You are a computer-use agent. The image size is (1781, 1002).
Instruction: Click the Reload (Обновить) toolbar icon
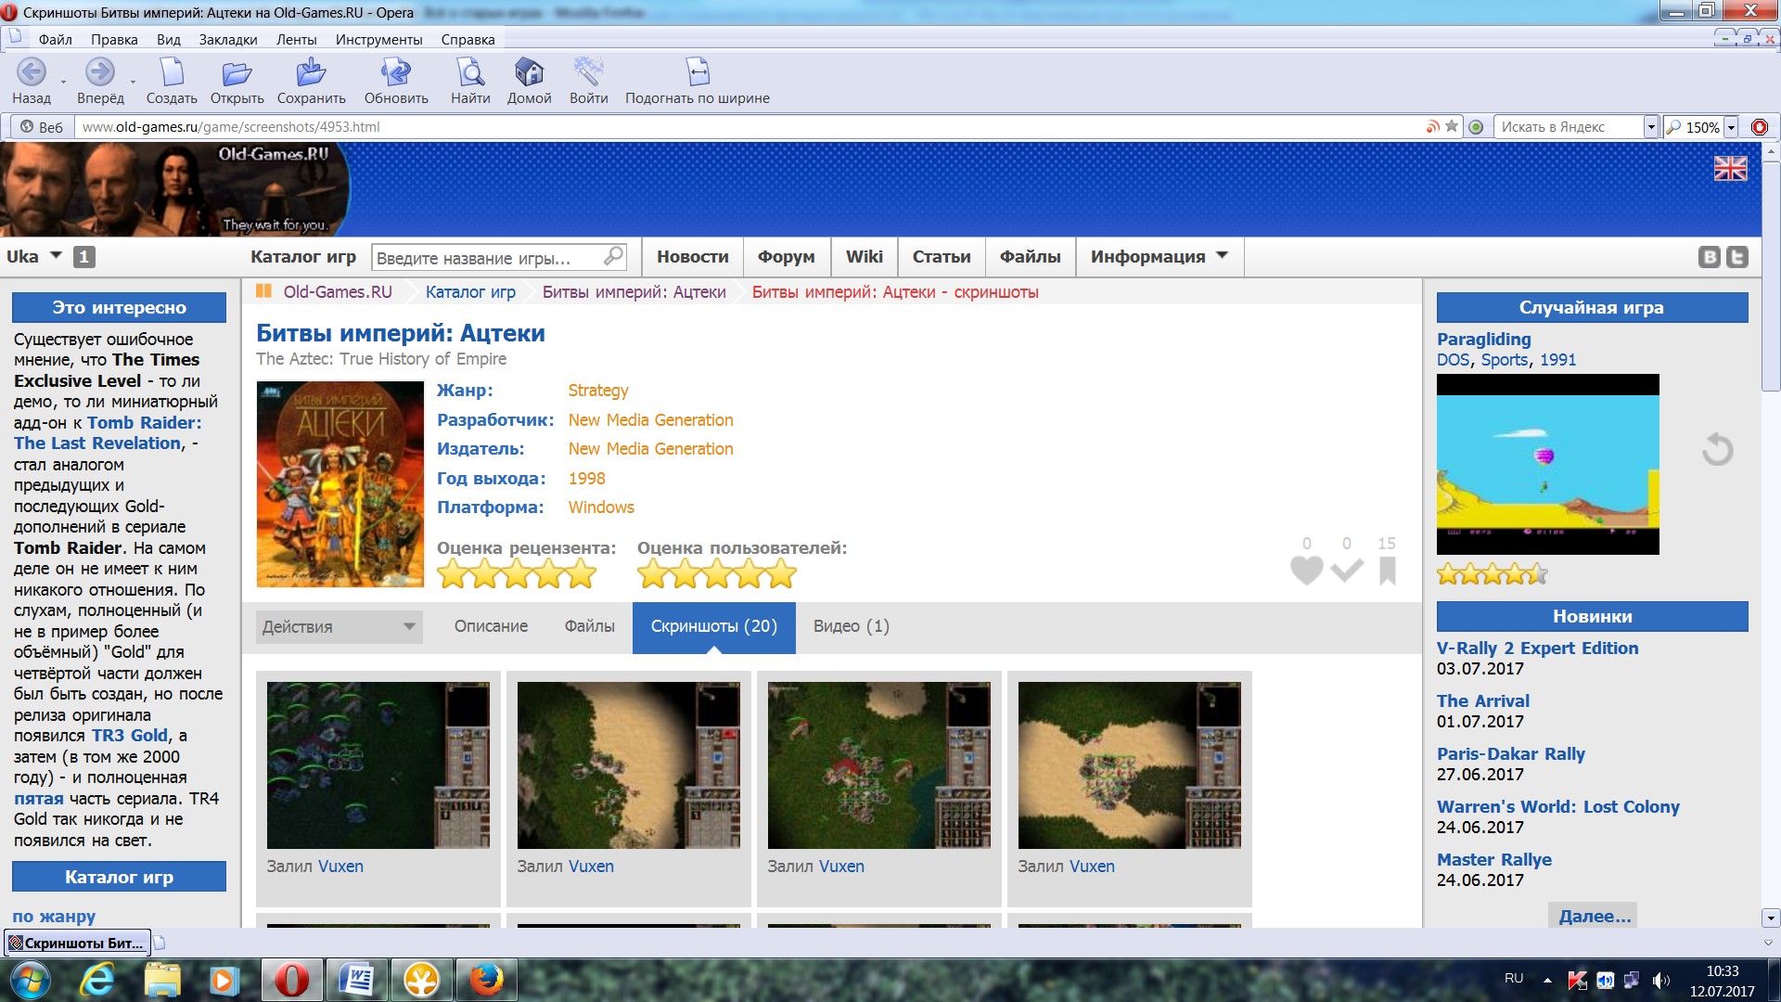pos(396,72)
